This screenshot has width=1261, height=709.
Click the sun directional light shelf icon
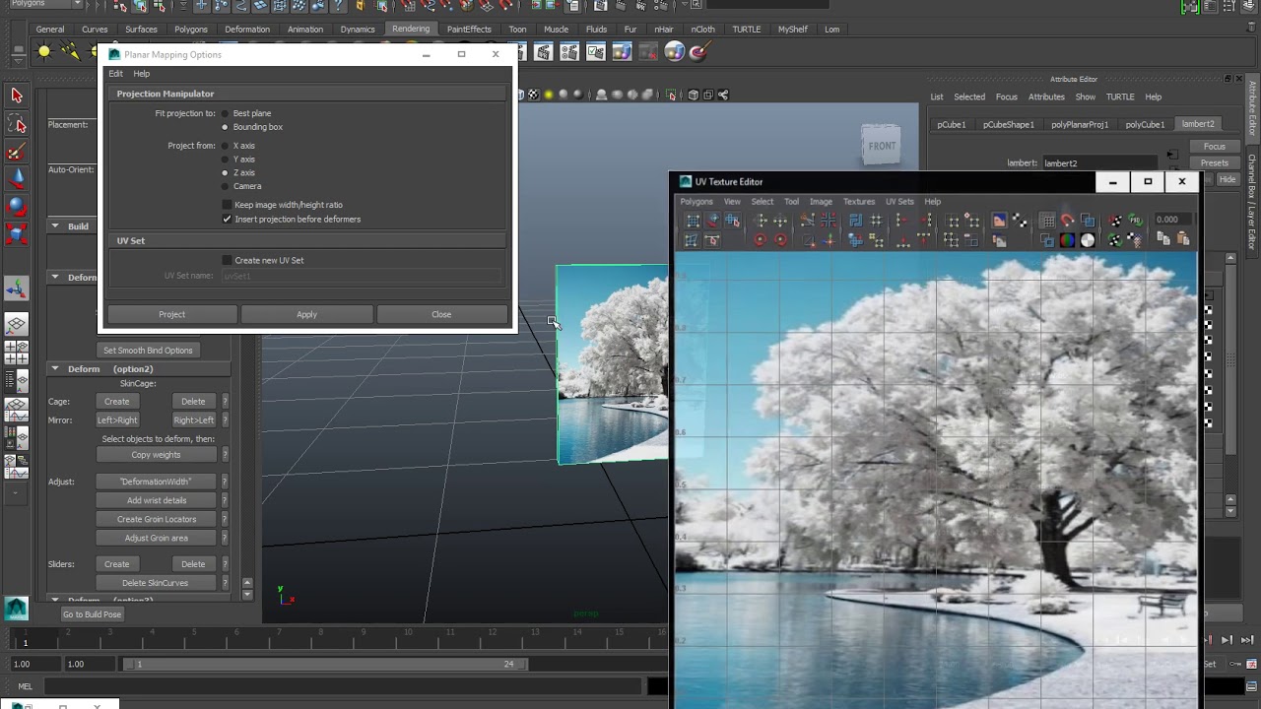pyautogui.click(x=44, y=51)
